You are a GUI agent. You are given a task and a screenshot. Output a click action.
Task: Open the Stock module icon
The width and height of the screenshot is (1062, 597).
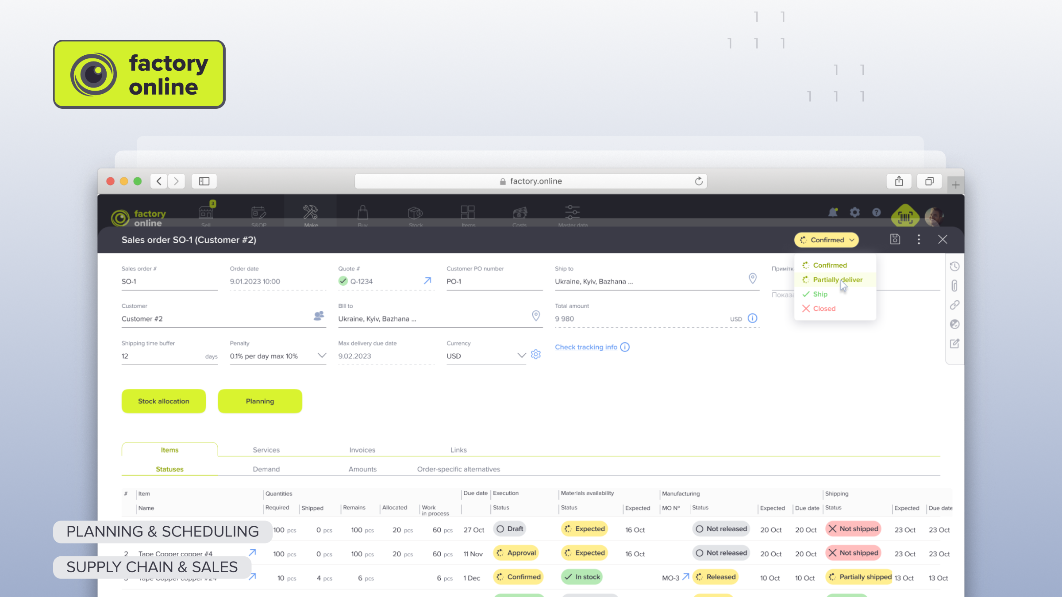point(416,214)
